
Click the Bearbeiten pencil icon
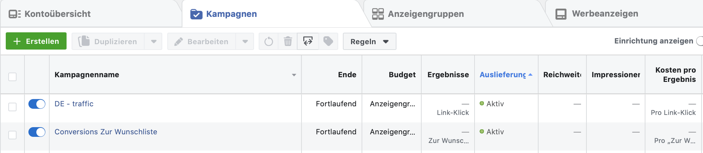[178, 42]
